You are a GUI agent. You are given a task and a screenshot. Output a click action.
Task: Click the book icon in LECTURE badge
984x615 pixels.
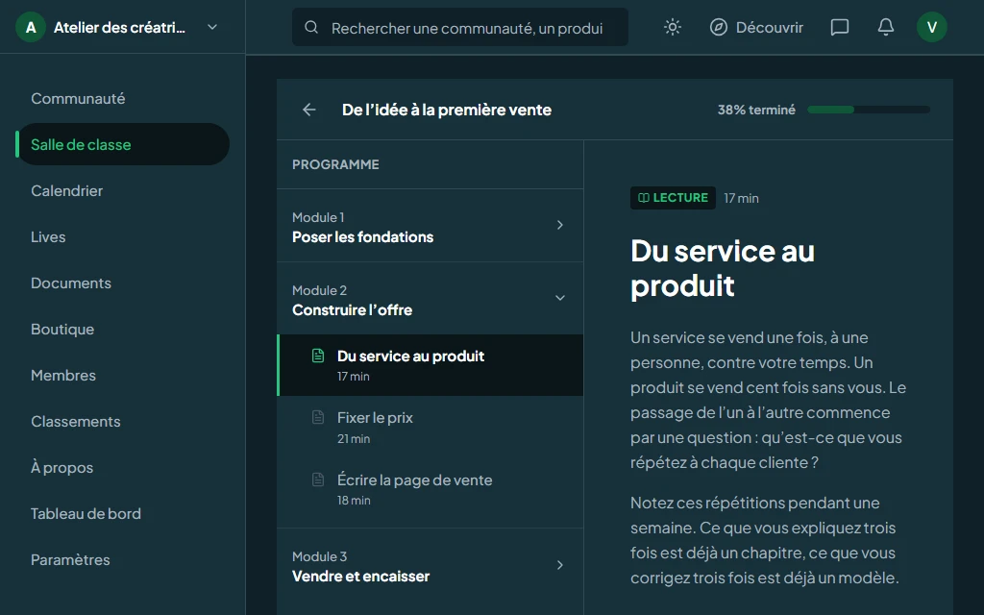point(643,198)
